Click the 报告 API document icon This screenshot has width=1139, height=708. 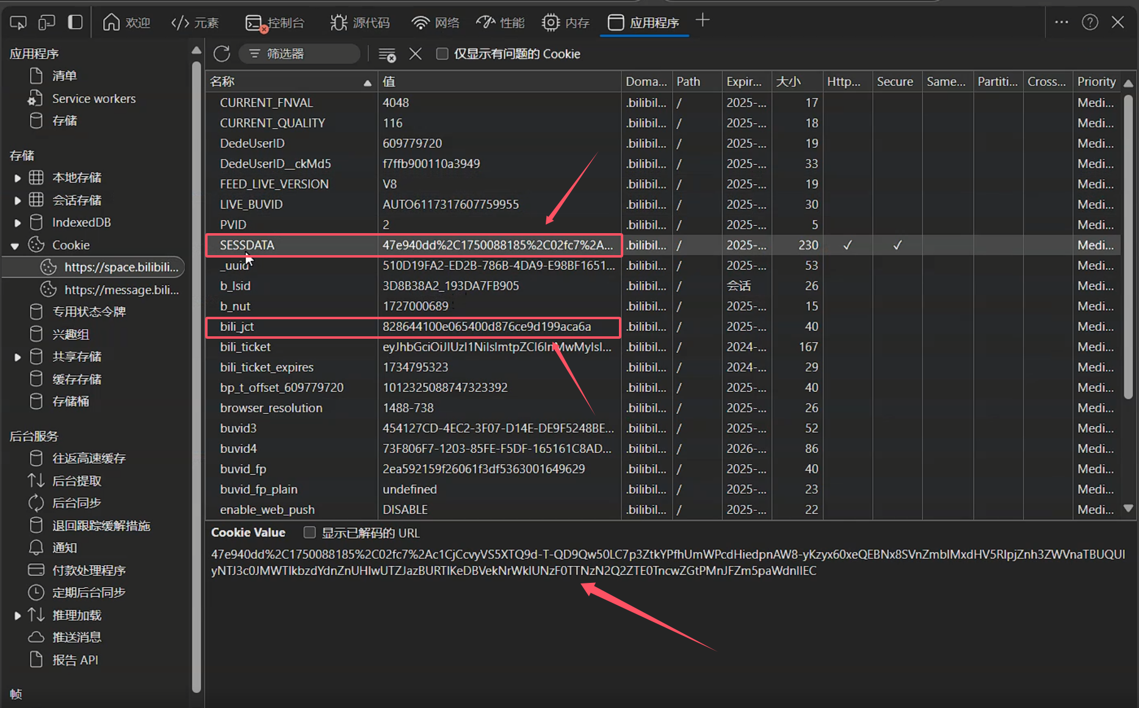coord(36,660)
